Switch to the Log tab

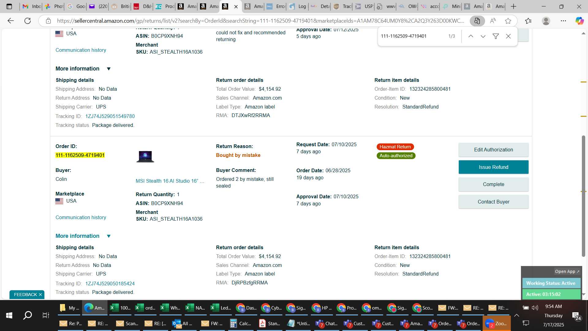(x=298, y=6)
